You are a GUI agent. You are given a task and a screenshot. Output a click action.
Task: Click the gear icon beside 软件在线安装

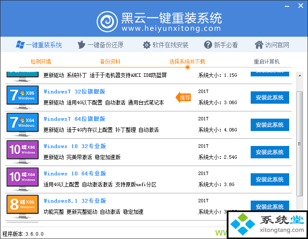pyautogui.click(x=147, y=45)
